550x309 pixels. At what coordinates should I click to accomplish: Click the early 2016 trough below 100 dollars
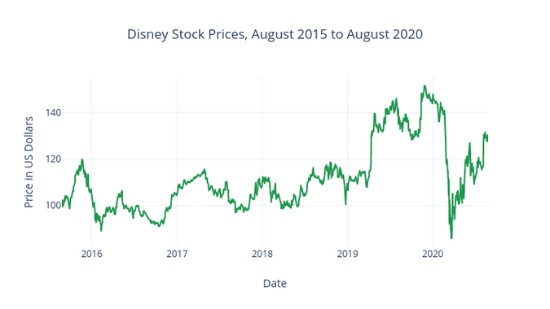[x=101, y=230]
